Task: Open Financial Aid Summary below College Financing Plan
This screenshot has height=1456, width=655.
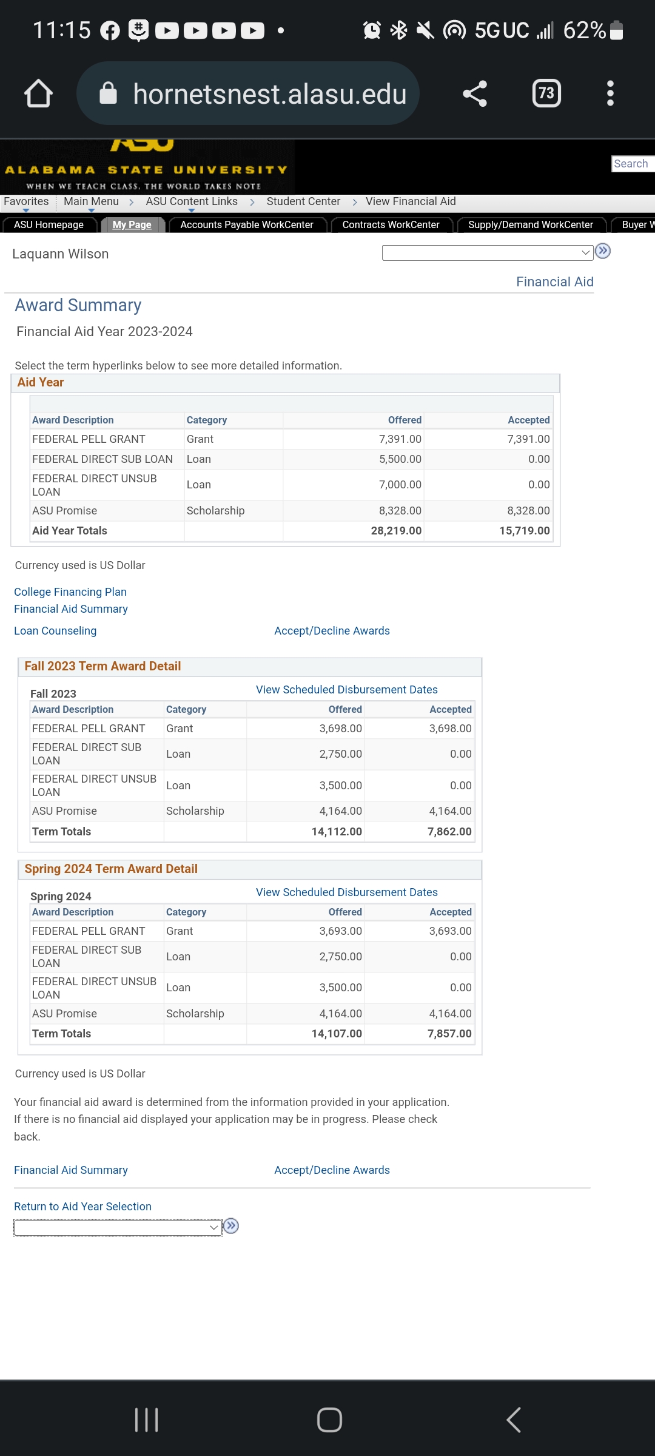Action: 71,609
